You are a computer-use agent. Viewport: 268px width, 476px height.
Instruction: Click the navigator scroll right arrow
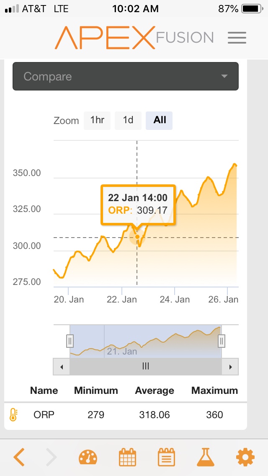coord(230,367)
